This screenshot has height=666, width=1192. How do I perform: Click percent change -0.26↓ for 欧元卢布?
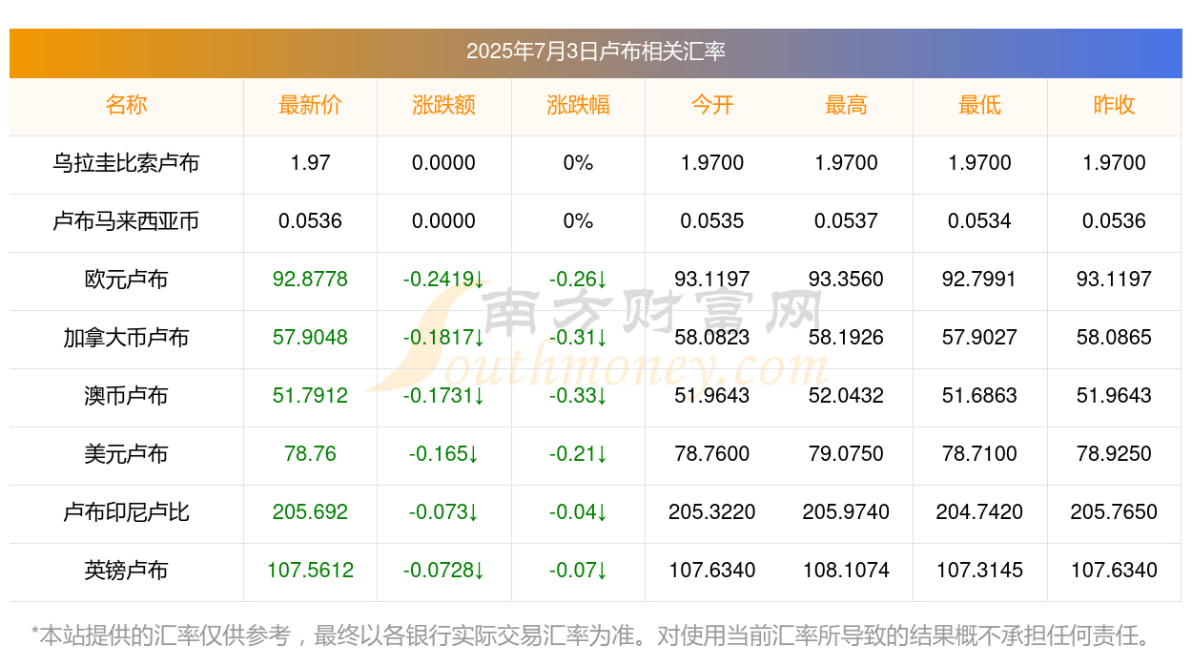tap(578, 280)
